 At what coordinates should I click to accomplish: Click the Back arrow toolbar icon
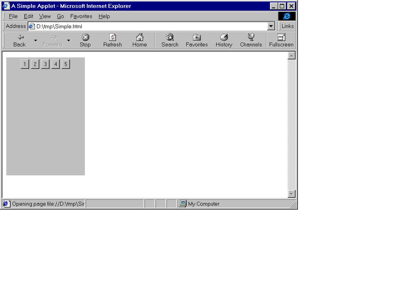[x=20, y=38]
